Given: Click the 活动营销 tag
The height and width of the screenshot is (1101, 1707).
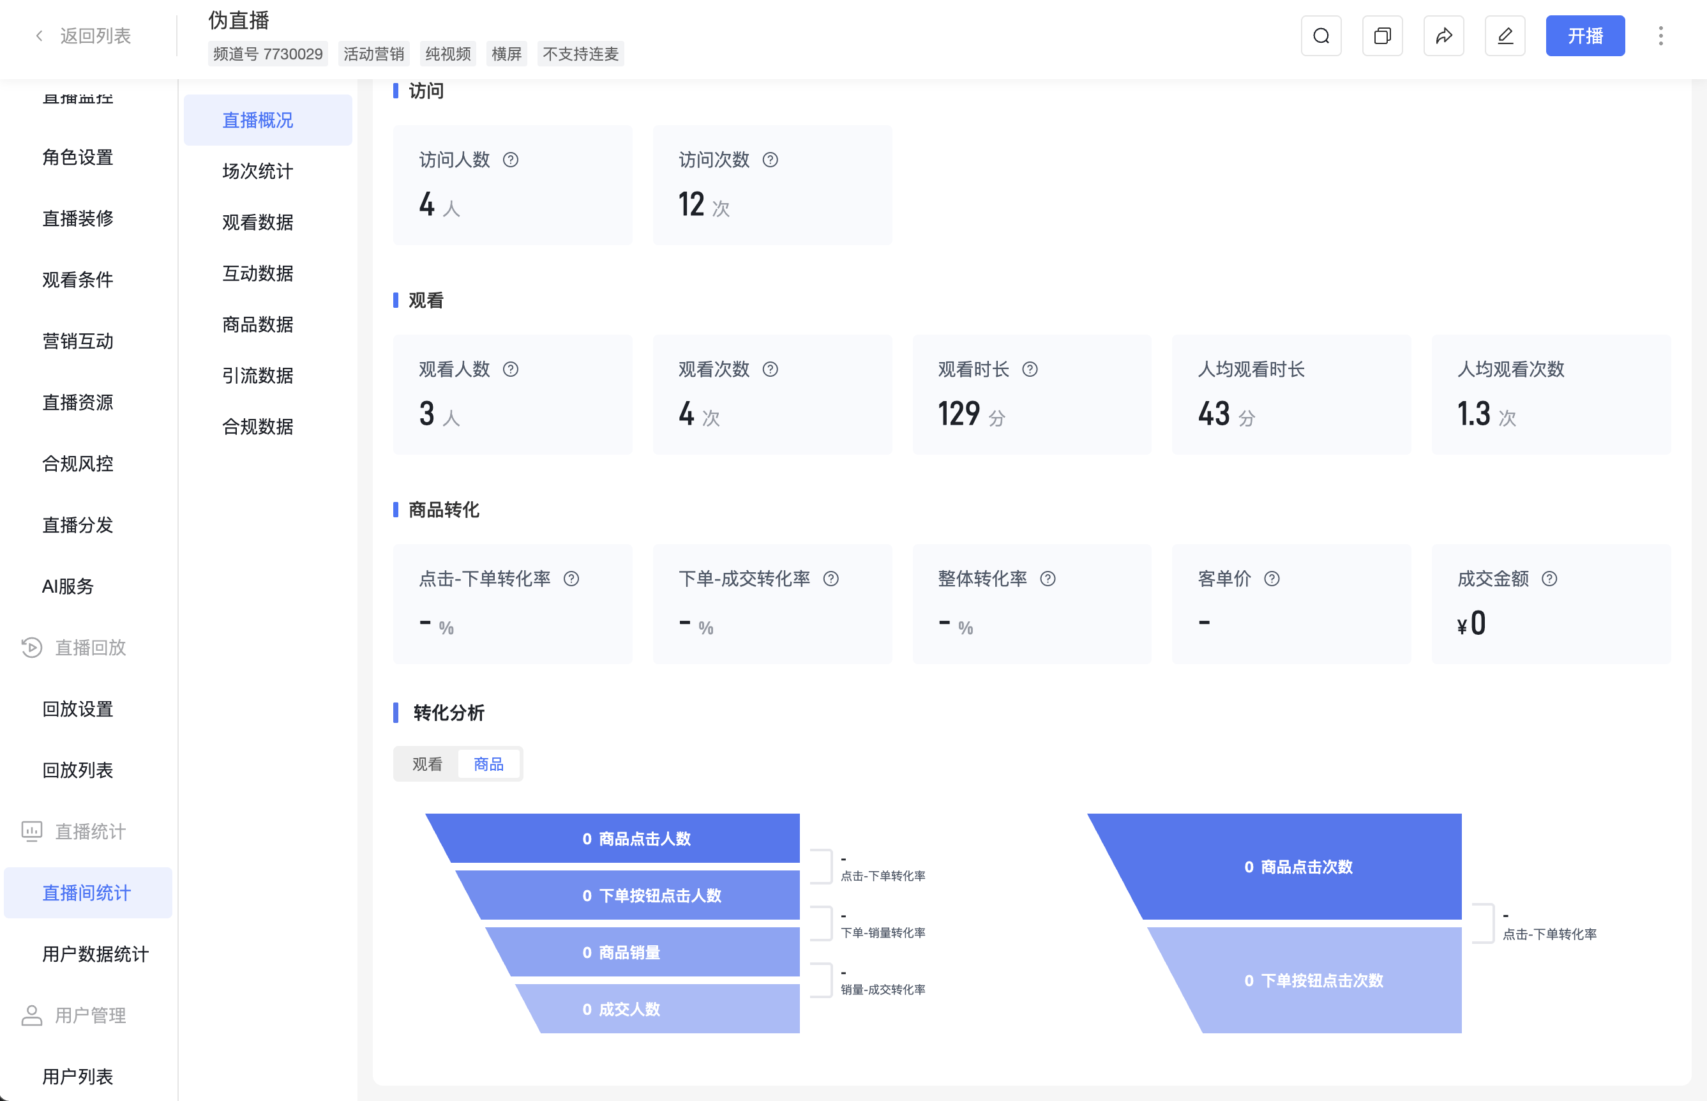Looking at the screenshot, I should 373,54.
